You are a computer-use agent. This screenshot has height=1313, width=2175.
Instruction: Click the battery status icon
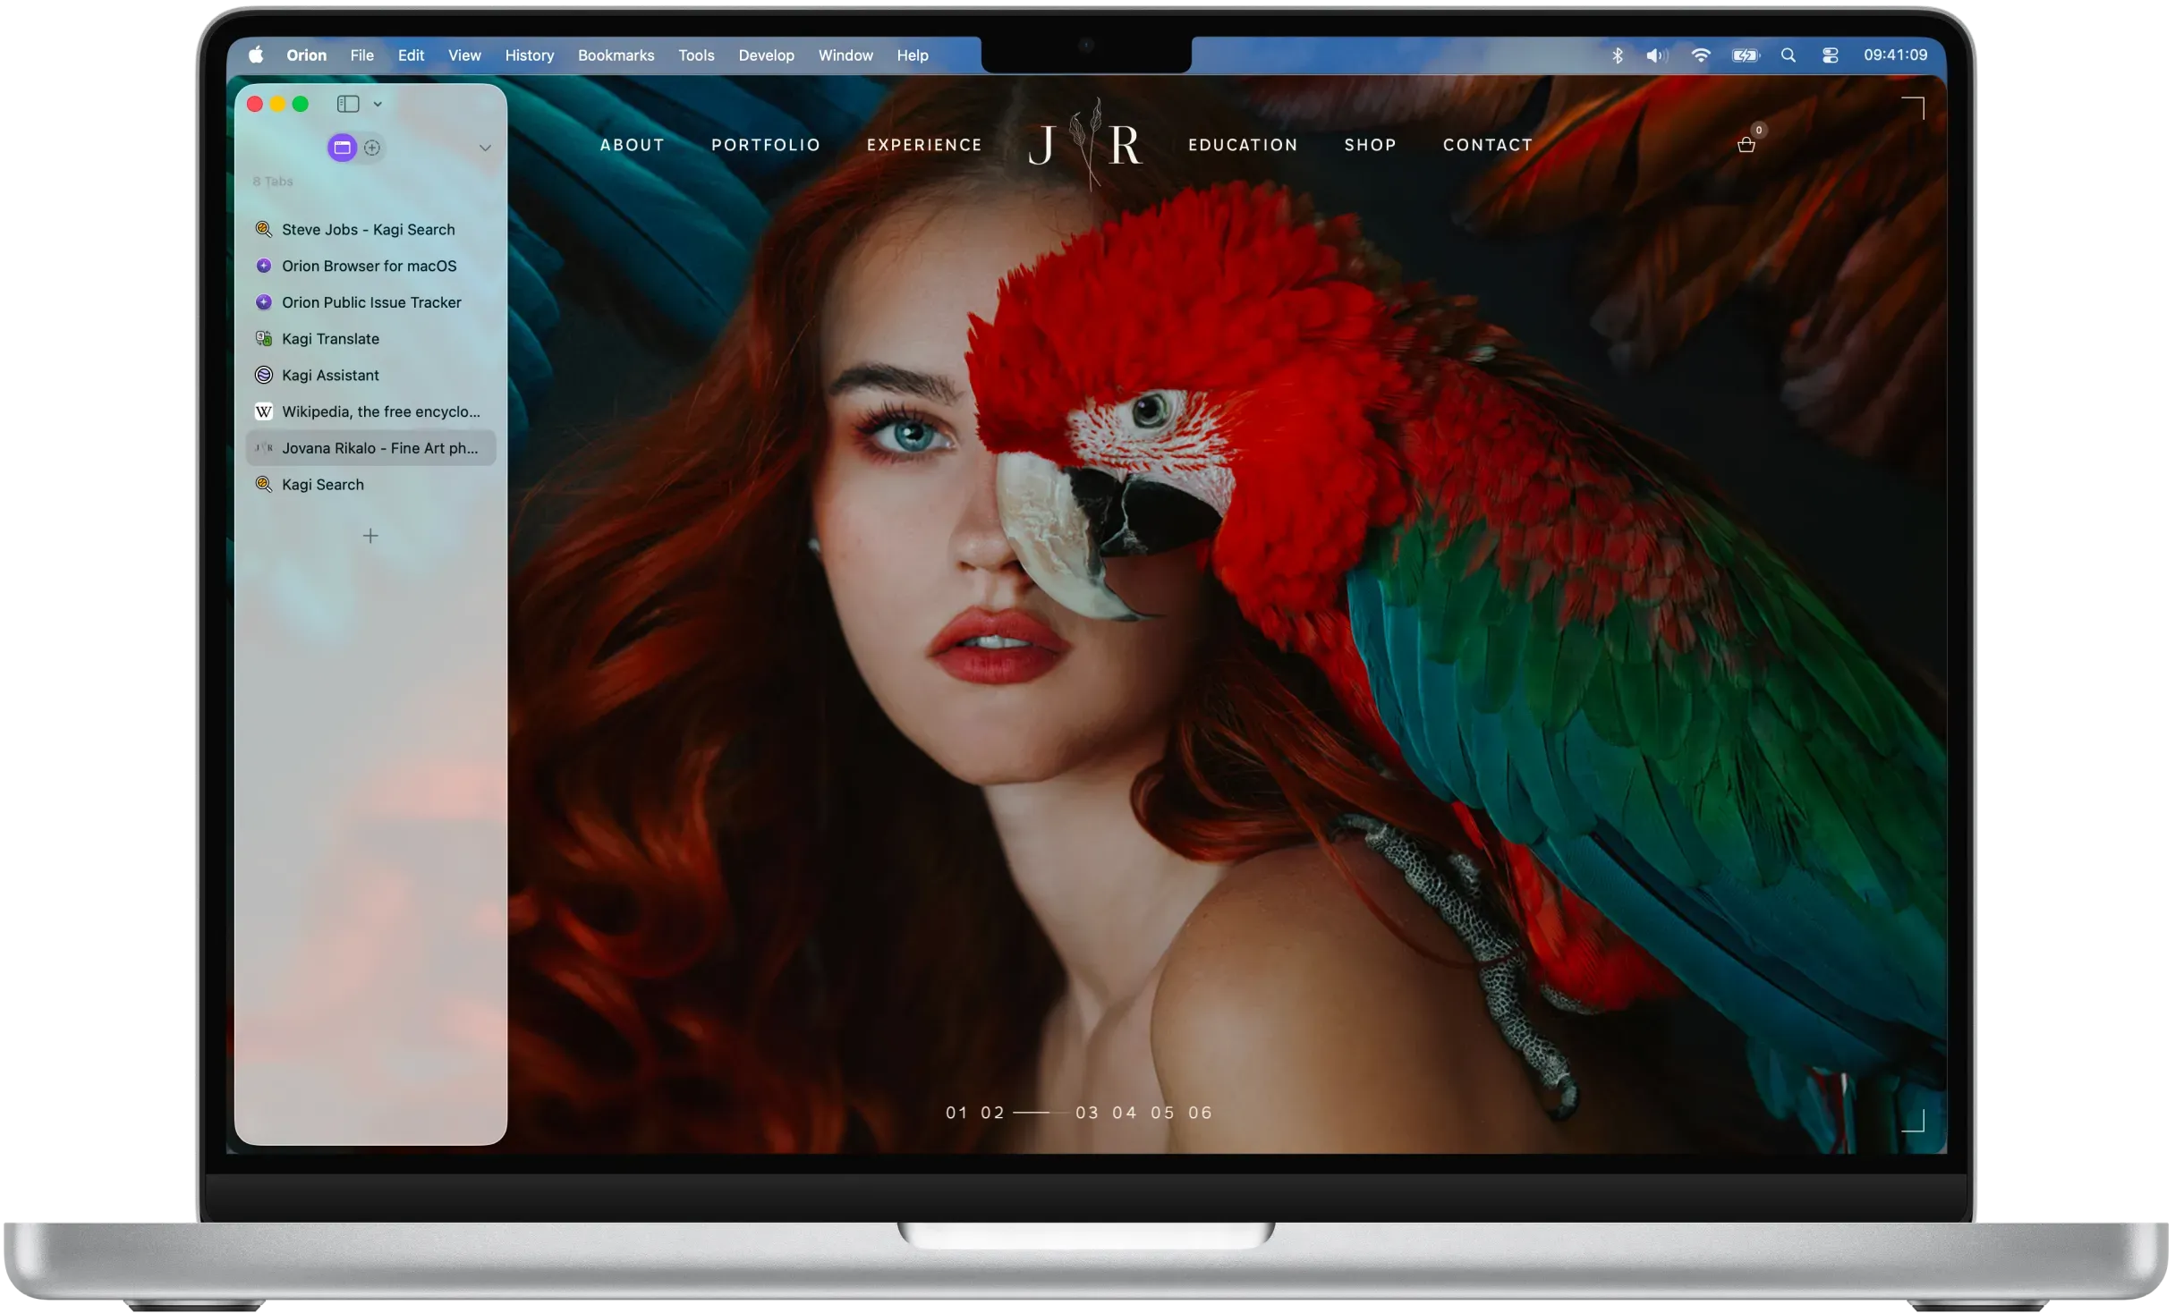pyautogui.click(x=1745, y=55)
